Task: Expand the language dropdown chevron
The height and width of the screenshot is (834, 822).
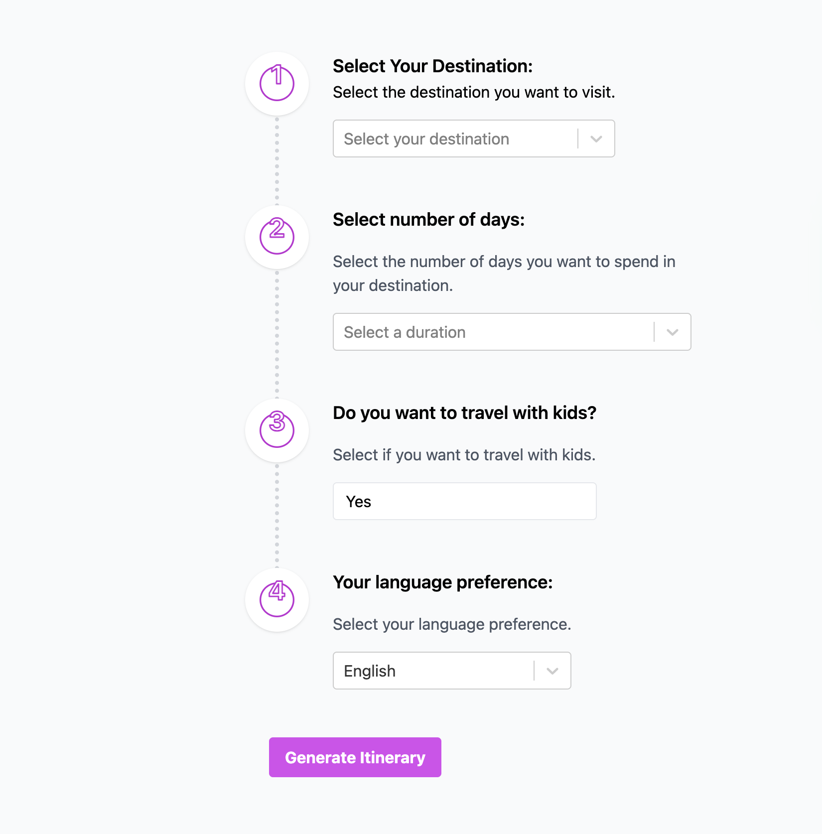Action: 552,671
